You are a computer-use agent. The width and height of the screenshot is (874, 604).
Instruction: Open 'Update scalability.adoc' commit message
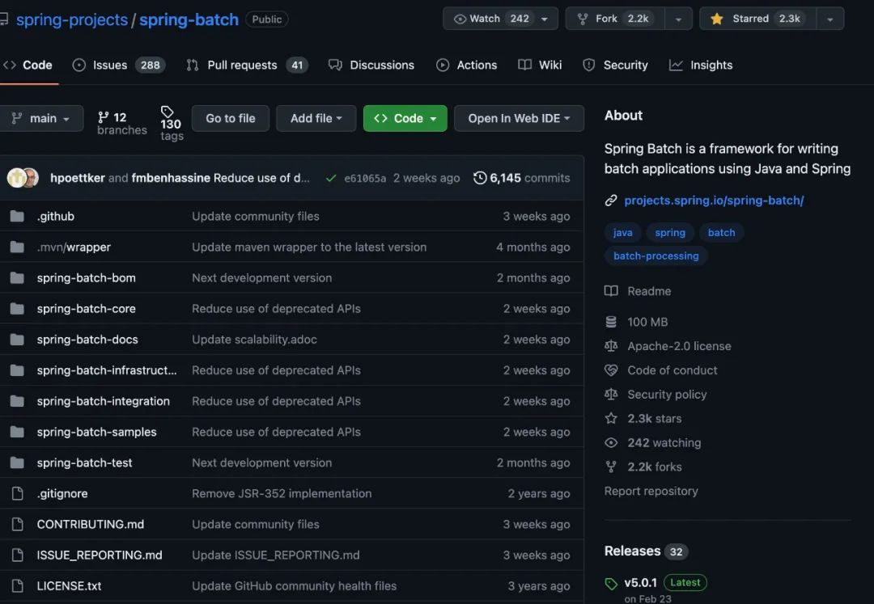tap(254, 340)
